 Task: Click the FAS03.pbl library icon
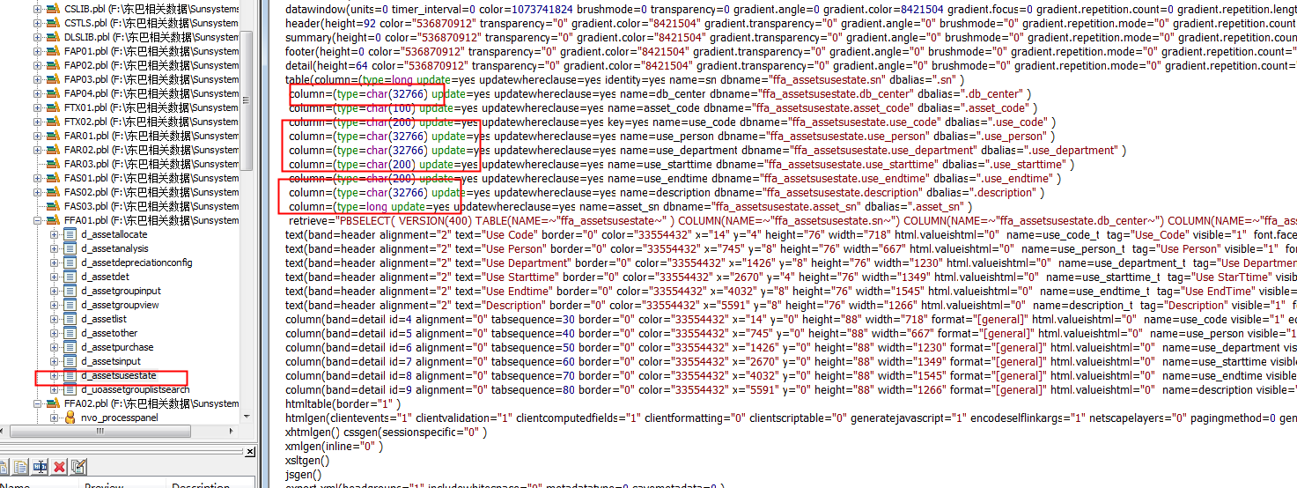click(x=54, y=205)
